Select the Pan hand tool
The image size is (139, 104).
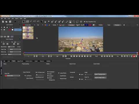45,22
